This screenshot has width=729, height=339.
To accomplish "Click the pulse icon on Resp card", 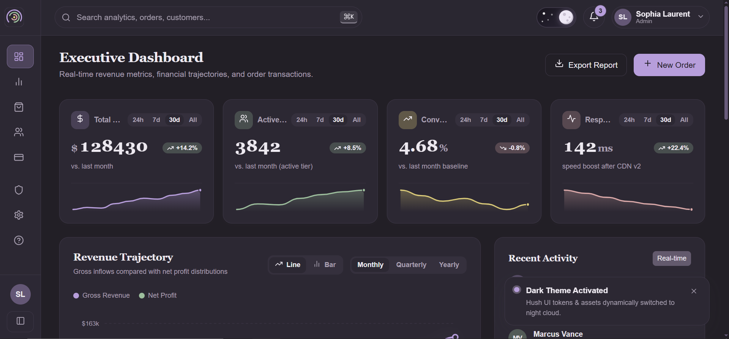I will click(x=571, y=120).
